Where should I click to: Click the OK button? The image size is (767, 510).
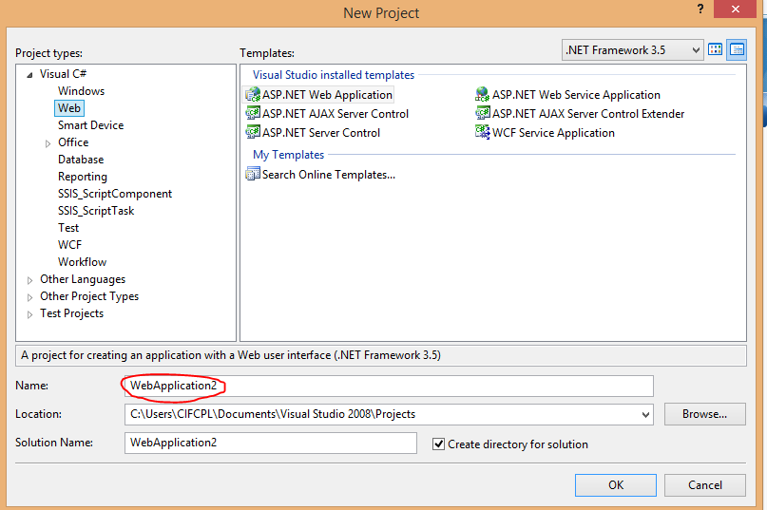[615, 485]
